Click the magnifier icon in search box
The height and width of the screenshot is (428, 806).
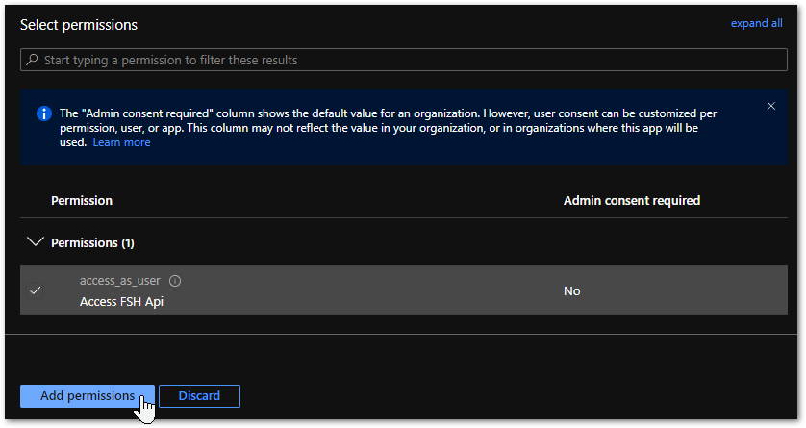34,60
